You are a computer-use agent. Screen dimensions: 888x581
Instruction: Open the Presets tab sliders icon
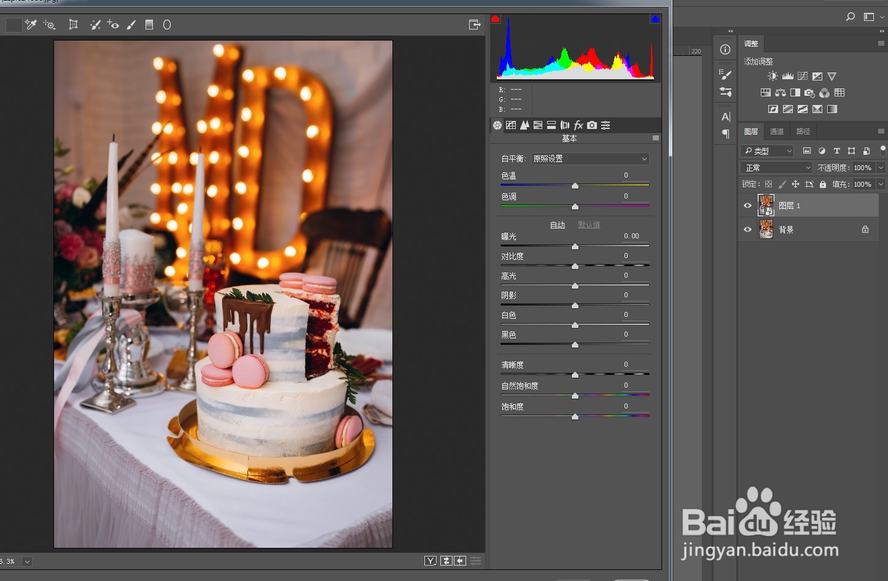point(606,125)
